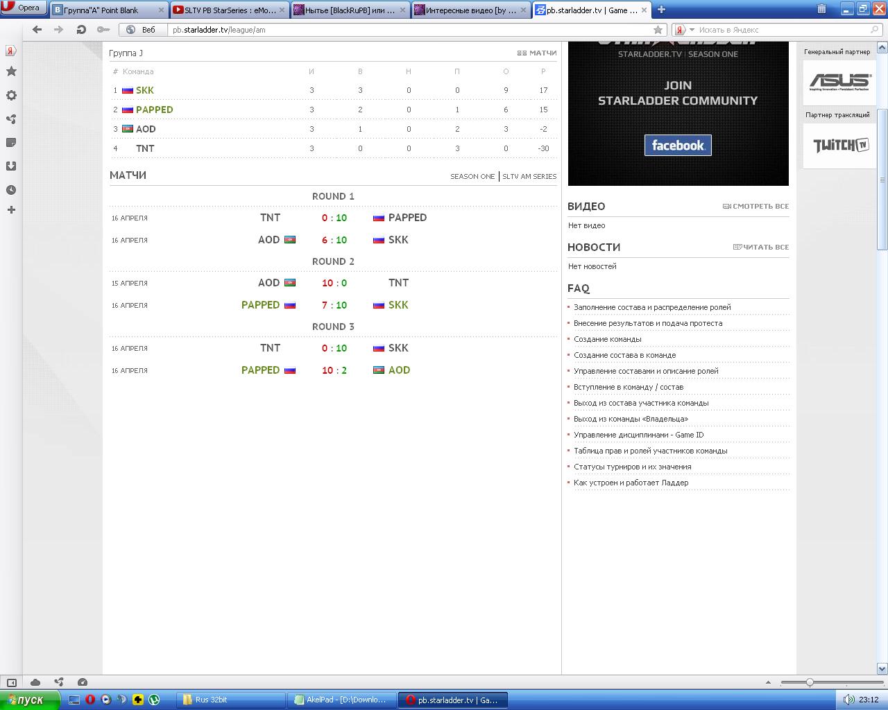Click the URL address field
Screen dimensions: 888x710
coord(409,30)
